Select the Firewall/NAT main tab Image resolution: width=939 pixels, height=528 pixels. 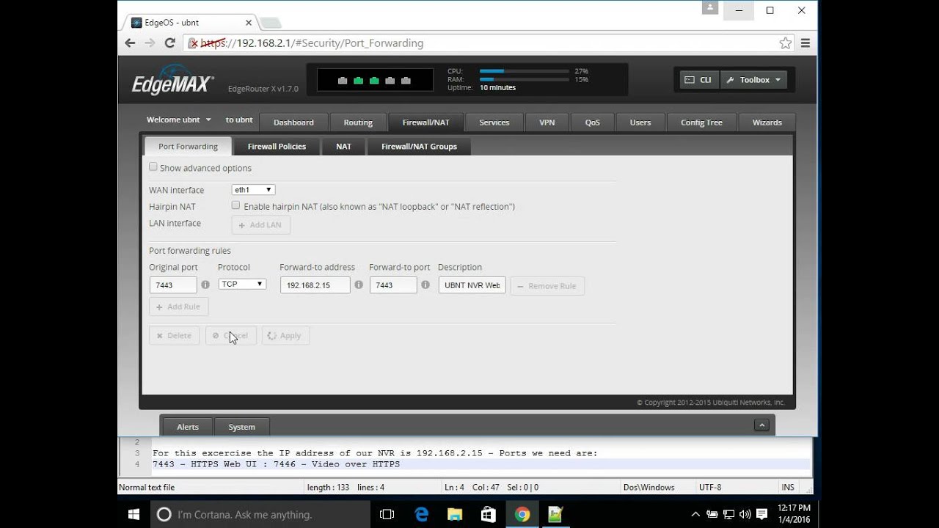click(426, 122)
